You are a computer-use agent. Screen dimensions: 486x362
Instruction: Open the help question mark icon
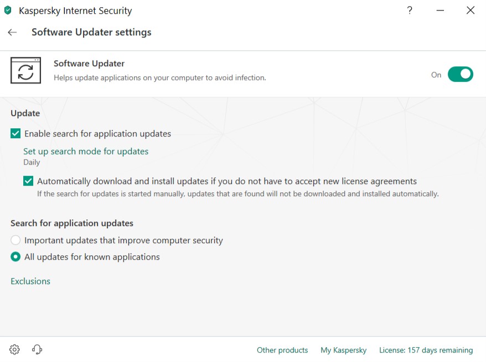[x=410, y=11]
